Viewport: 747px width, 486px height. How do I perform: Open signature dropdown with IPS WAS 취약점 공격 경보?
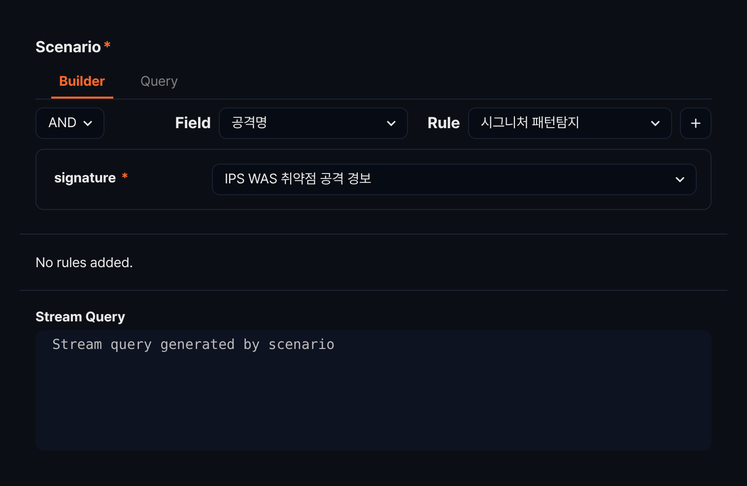454,179
